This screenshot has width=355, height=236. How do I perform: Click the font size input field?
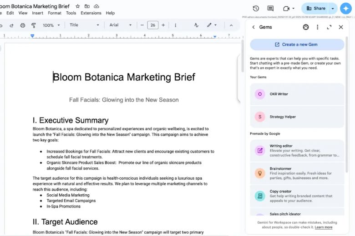[153, 25]
